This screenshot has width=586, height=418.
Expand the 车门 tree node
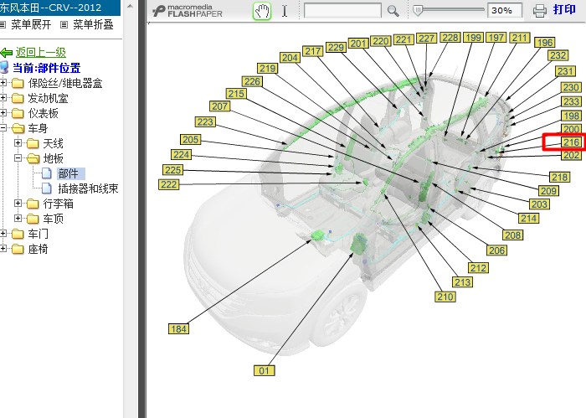coord(3,234)
